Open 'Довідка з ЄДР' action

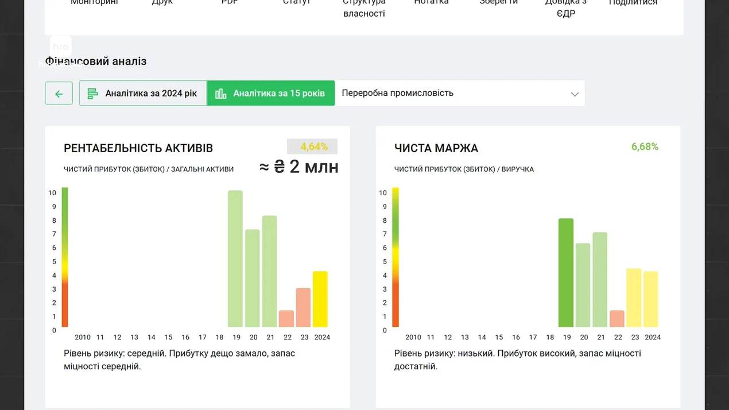tap(565, 8)
